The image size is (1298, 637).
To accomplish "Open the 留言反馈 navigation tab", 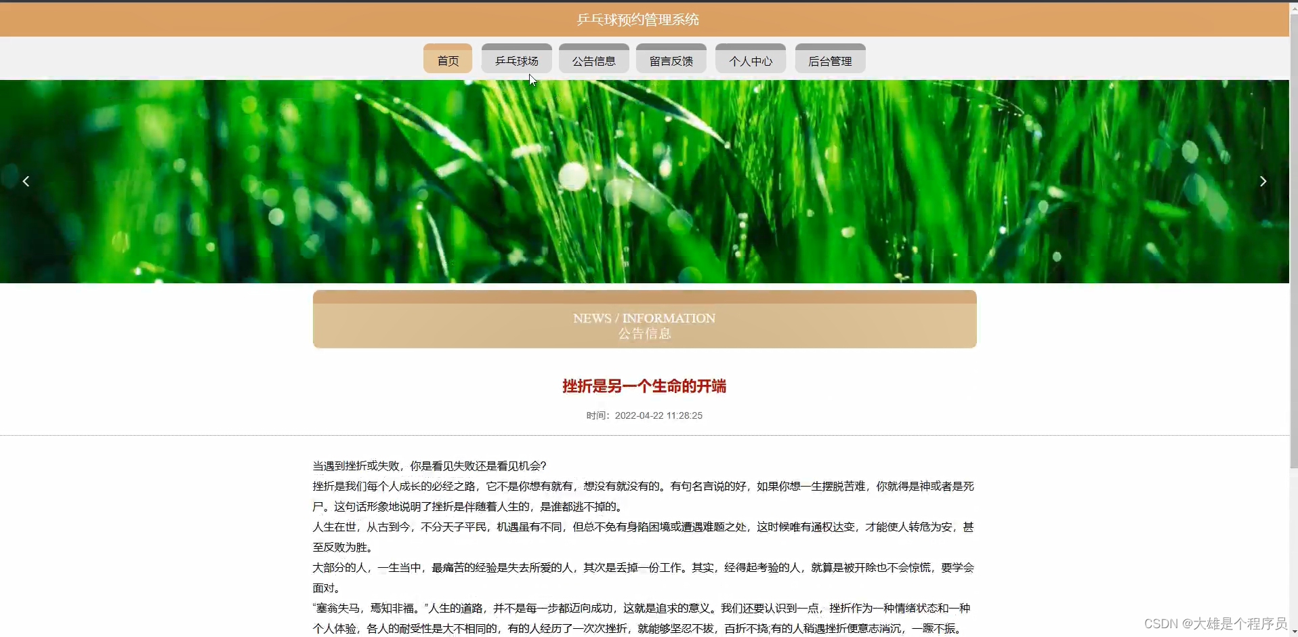I will pyautogui.click(x=671, y=60).
